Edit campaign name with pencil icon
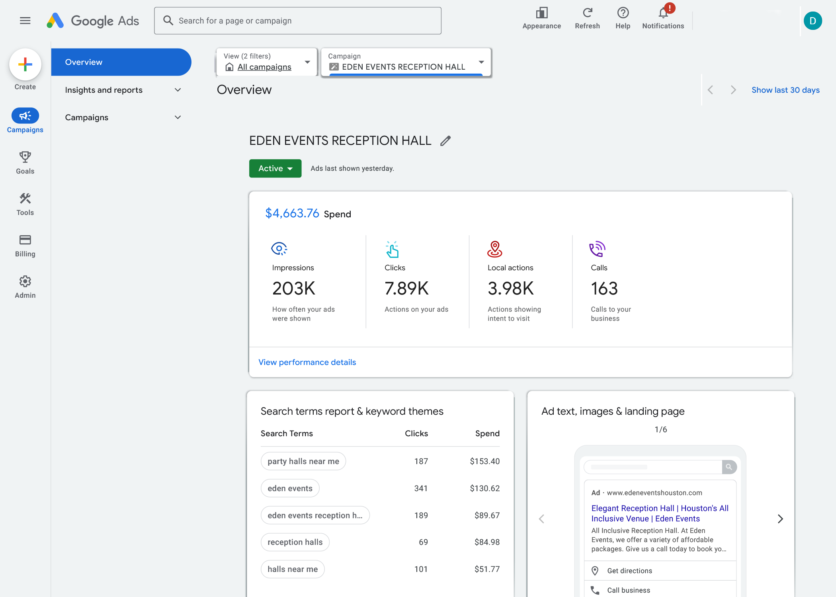This screenshot has height=597, width=836. (445, 141)
